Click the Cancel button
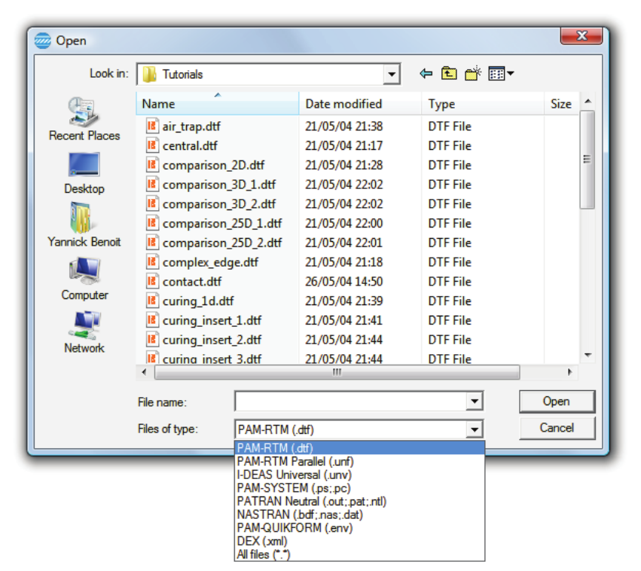The width and height of the screenshot is (641, 571). pyautogui.click(x=557, y=428)
